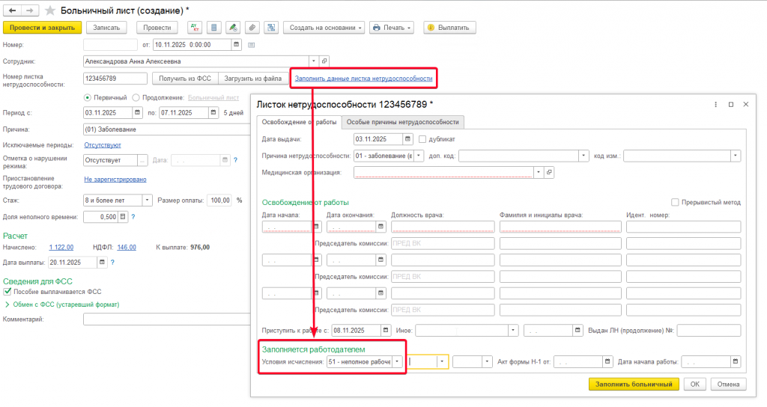Select the Первичный radio button
The width and height of the screenshot is (767, 407).
click(x=88, y=98)
